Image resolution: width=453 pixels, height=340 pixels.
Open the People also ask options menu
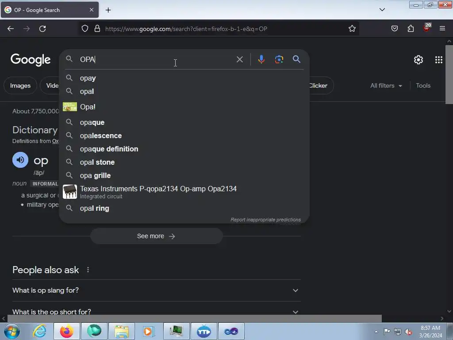coord(88,270)
